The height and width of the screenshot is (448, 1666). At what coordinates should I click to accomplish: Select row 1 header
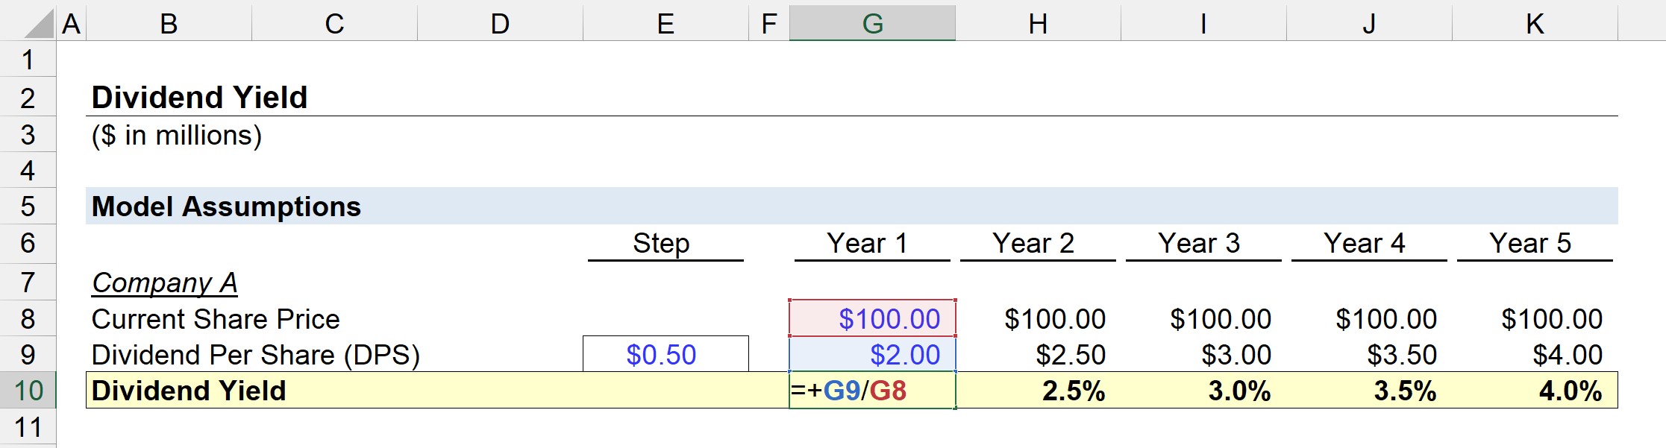pyautogui.click(x=28, y=58)
